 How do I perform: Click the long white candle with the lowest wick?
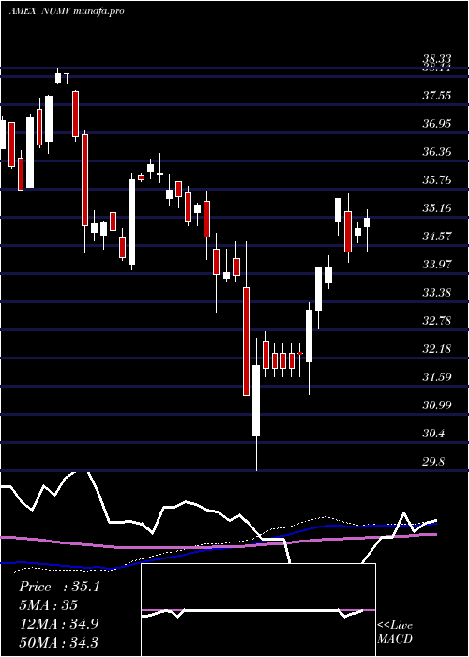[256, 401]
